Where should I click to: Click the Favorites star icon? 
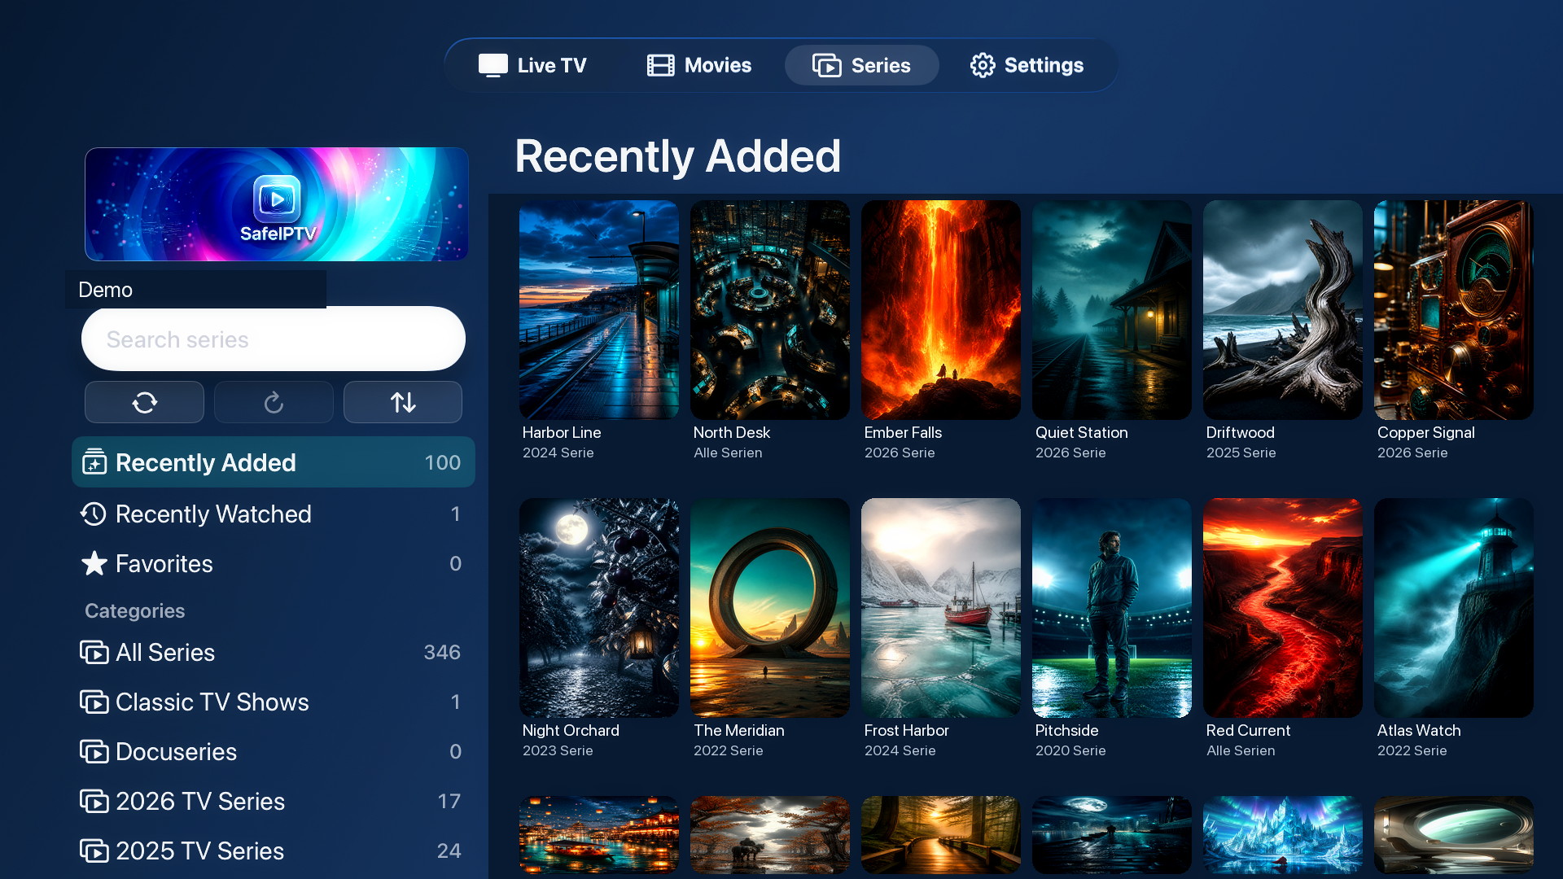[x=94, y=563]
